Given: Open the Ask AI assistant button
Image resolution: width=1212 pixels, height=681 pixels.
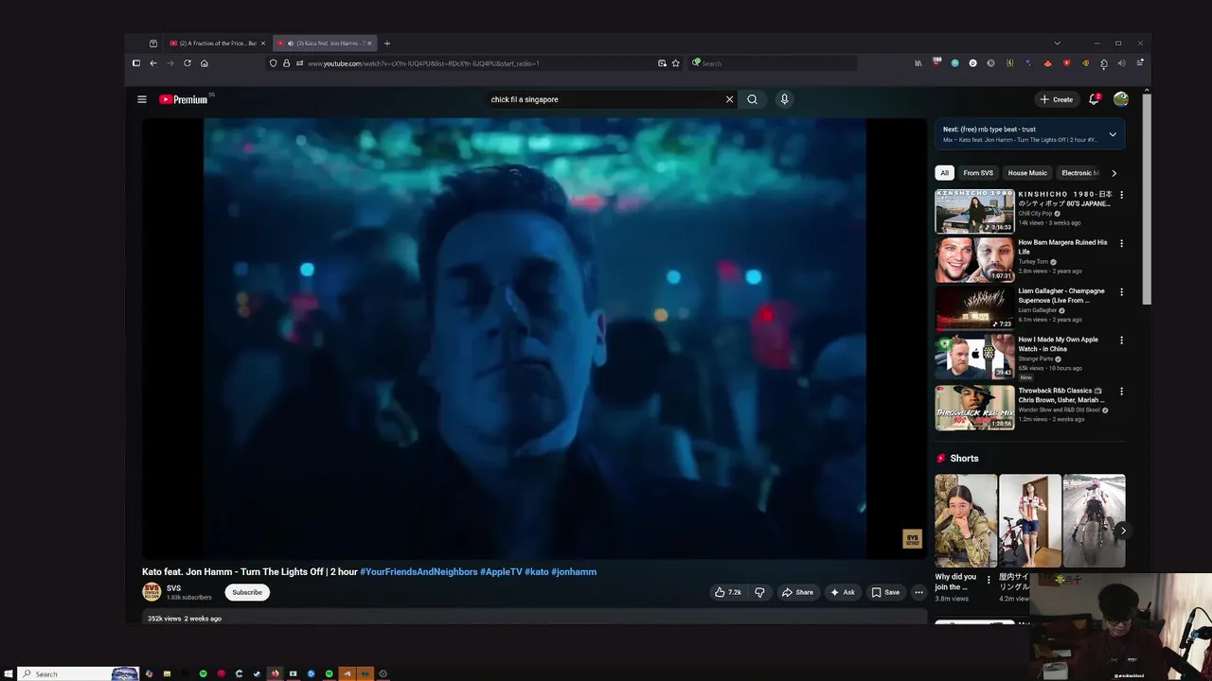Looking at the screenshot, I should tap(843, 592).
